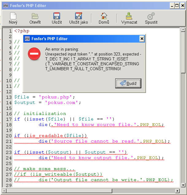Screen dimensions: 187x195
Task: Click the '// initialization' comment
Action: (40, 113)
